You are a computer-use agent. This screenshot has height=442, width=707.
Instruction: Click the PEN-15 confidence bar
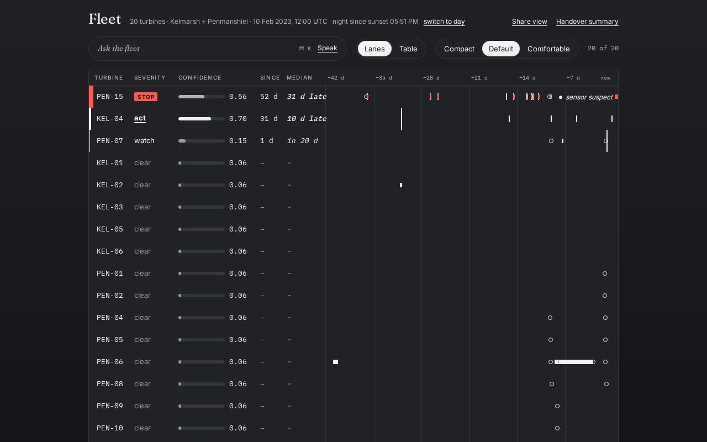[202, 97]
